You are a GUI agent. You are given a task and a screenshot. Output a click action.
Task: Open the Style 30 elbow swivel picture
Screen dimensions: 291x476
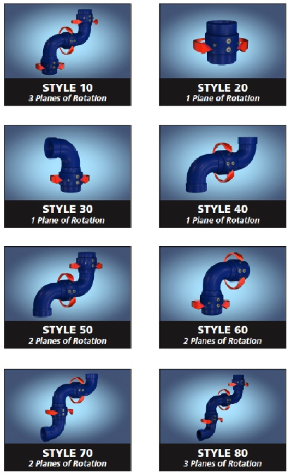(68, 163)
